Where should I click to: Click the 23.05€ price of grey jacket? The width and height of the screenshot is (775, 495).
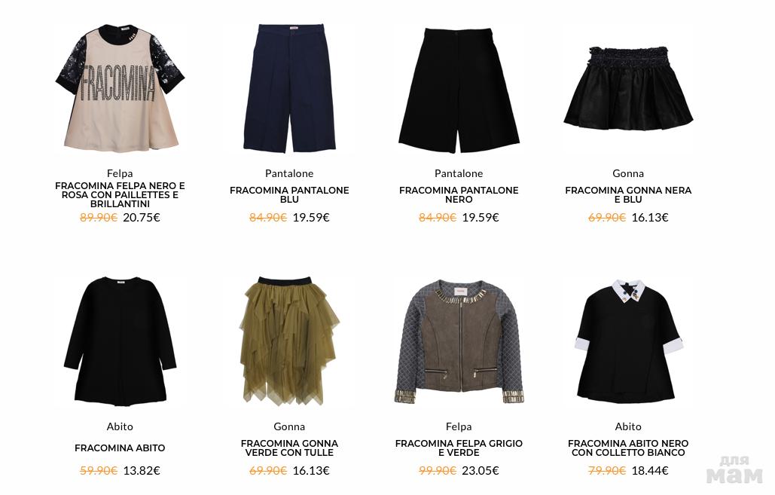481,471
